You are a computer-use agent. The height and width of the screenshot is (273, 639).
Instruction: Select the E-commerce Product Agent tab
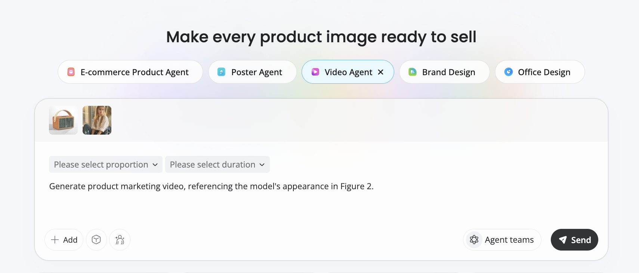(130, 72)
